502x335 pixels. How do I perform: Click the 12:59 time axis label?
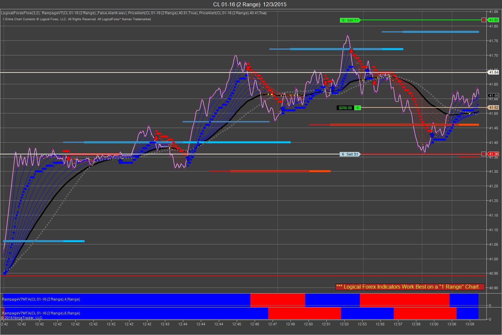(x=416, y=324)
